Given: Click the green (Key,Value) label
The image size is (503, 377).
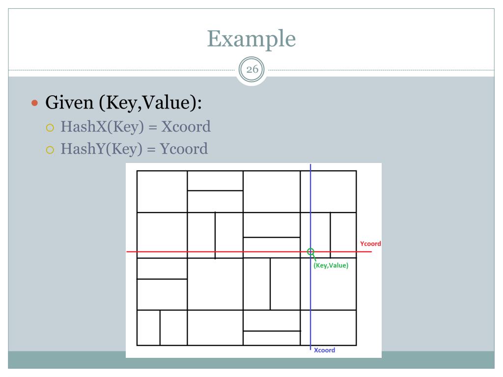Looking at the screenshot, I should (331, 266).
